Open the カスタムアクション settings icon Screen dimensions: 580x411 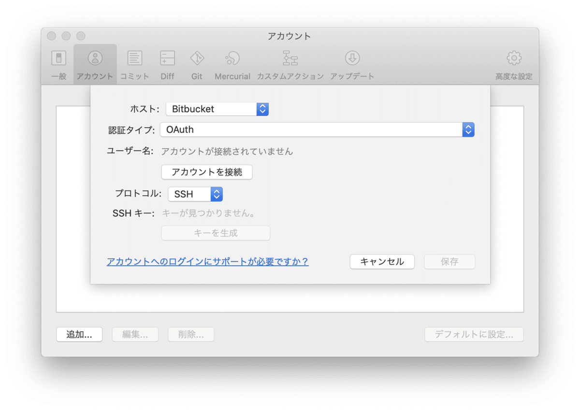click(x=290, y=63)
